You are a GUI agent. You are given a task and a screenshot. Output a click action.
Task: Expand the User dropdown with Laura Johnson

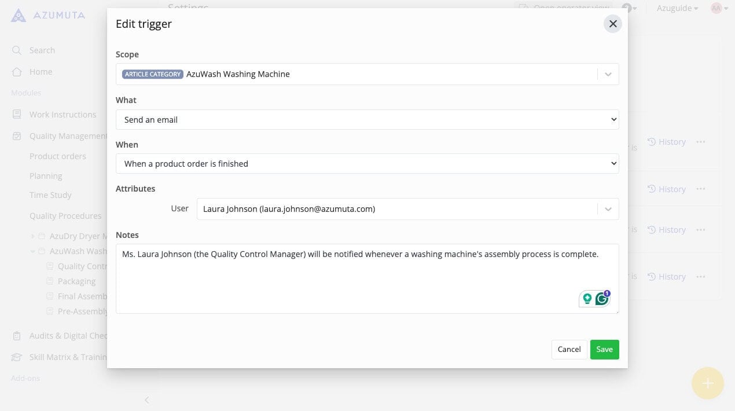point(608,209)
